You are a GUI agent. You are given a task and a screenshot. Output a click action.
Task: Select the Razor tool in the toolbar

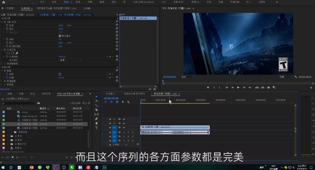(96, 110)
